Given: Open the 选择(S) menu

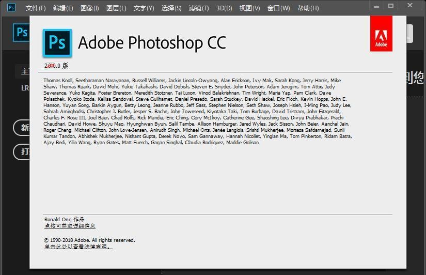Looking at the screenshot, I should [171, 8].
